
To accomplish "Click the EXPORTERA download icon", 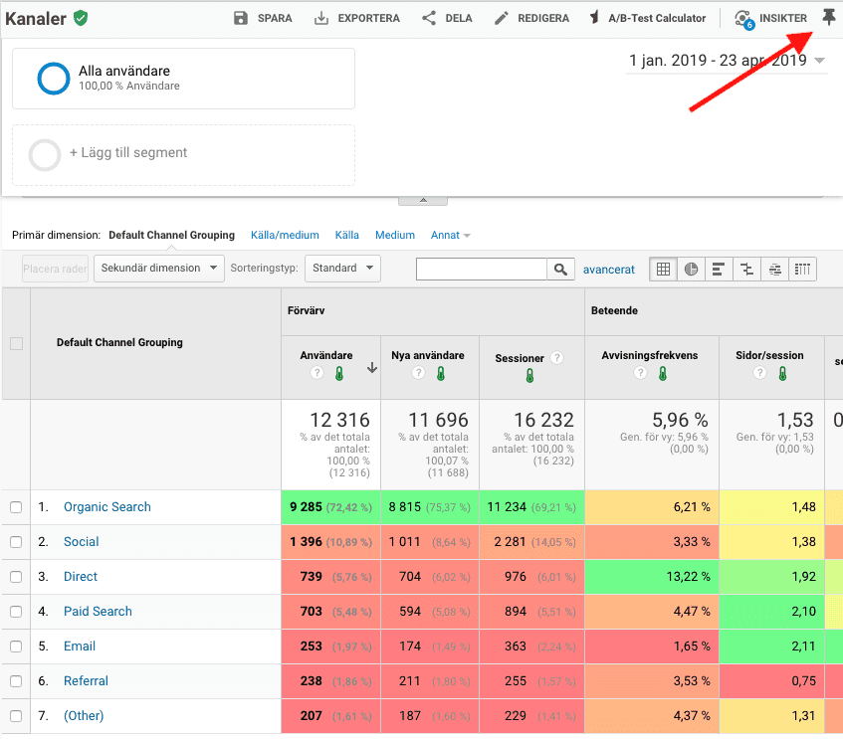I will tap(321, 18).
